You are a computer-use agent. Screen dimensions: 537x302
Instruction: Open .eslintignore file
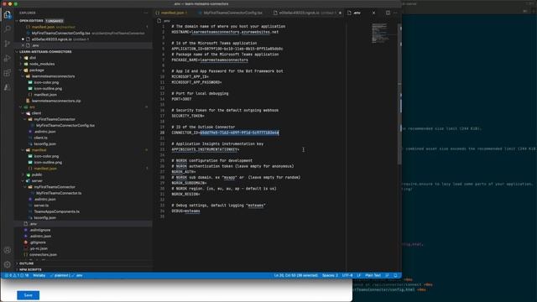point(39,230)
